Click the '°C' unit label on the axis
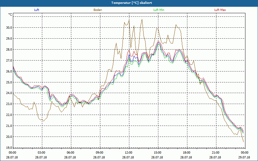The image size is (258, 161). 10,14
